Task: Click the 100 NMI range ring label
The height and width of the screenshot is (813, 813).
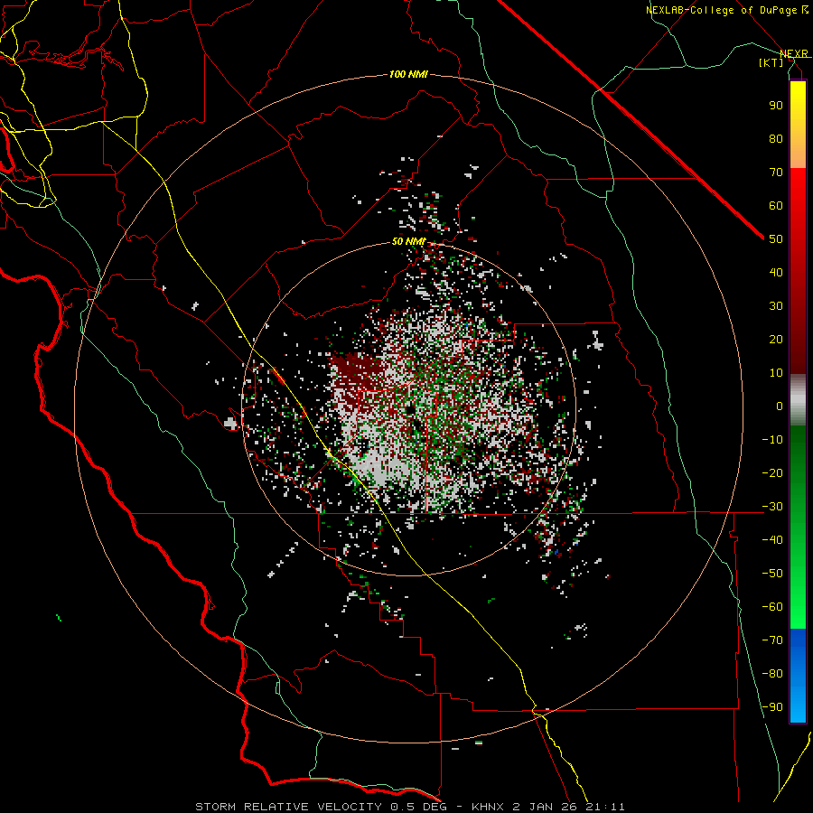Action: pos(408,75)
